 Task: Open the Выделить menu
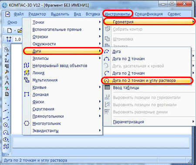pyautogui.click(x=60, y=14)
